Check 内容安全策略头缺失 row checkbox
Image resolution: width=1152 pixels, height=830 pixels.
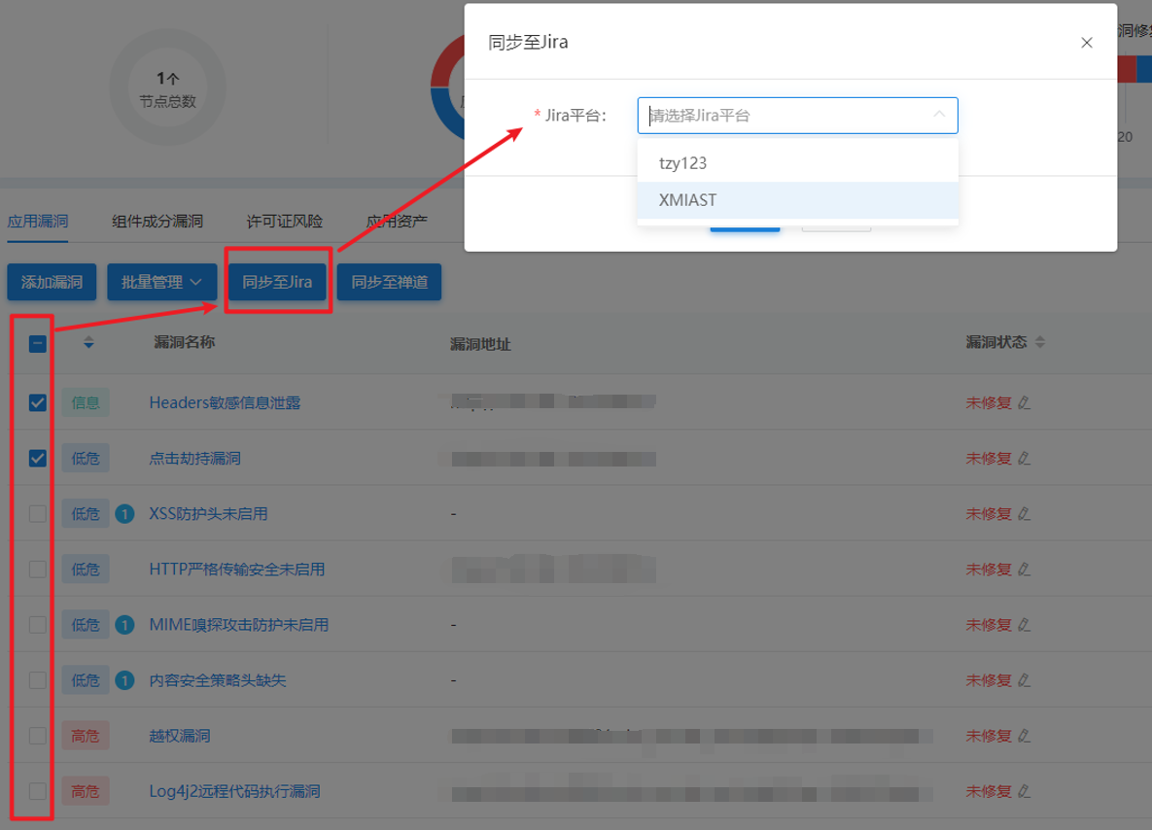[x=38, y=680]
